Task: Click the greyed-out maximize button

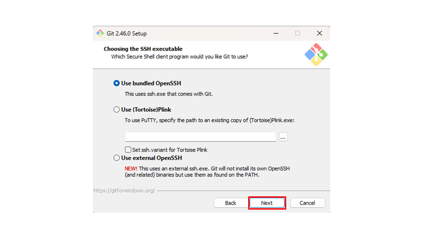Action: click(x=297, y=33)
